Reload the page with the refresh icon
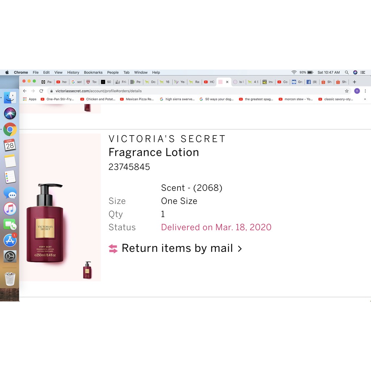Image resolution: width=371 pixels, height=371 pixels. click(x=41, y=91)
